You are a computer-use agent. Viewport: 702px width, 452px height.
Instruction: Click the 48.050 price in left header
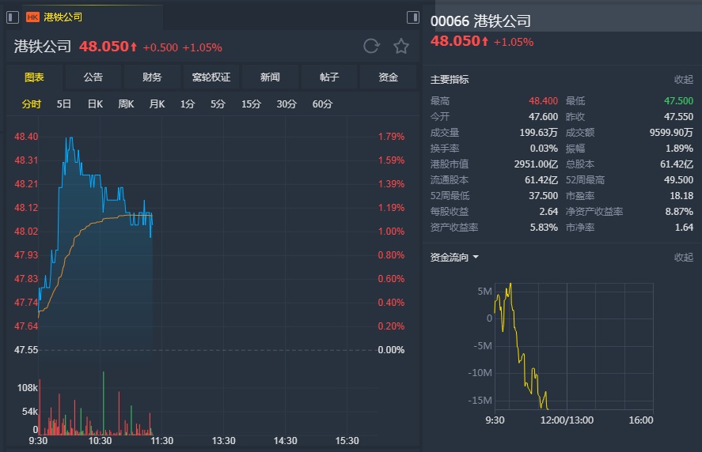tap(104, 47)
